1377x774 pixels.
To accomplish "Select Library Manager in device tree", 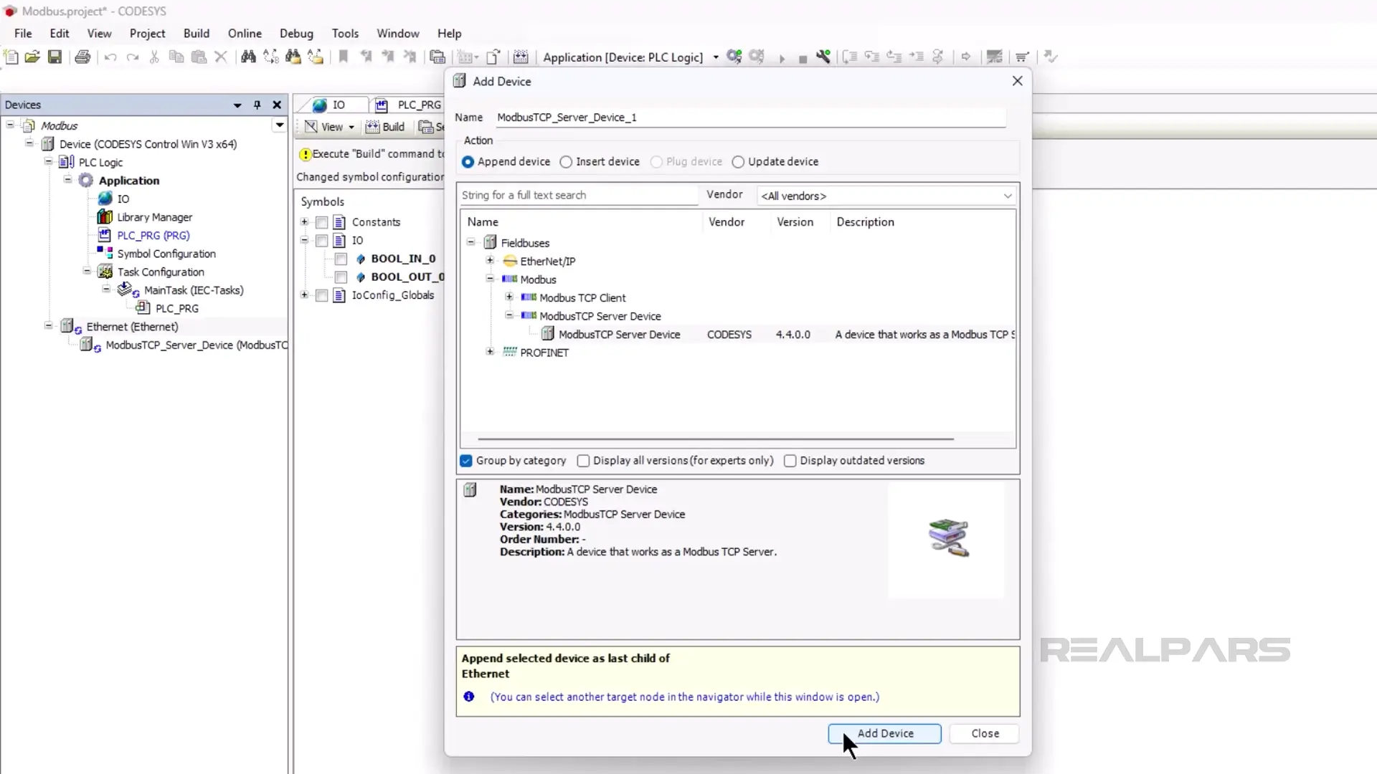I will point(154,217).
